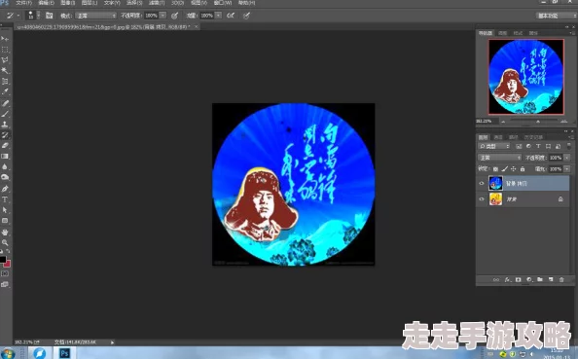Select the 背景 layer thumbnail
Image resolution: width=578 pixels, height=359 pixels.
(x=495, y=199)
